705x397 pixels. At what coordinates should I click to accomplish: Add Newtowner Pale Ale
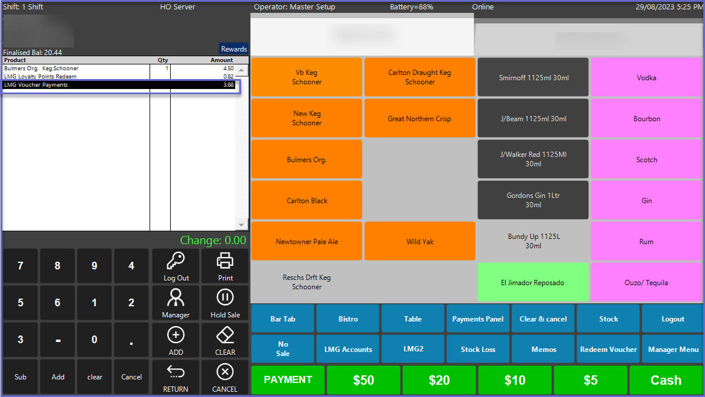point(307,241)
